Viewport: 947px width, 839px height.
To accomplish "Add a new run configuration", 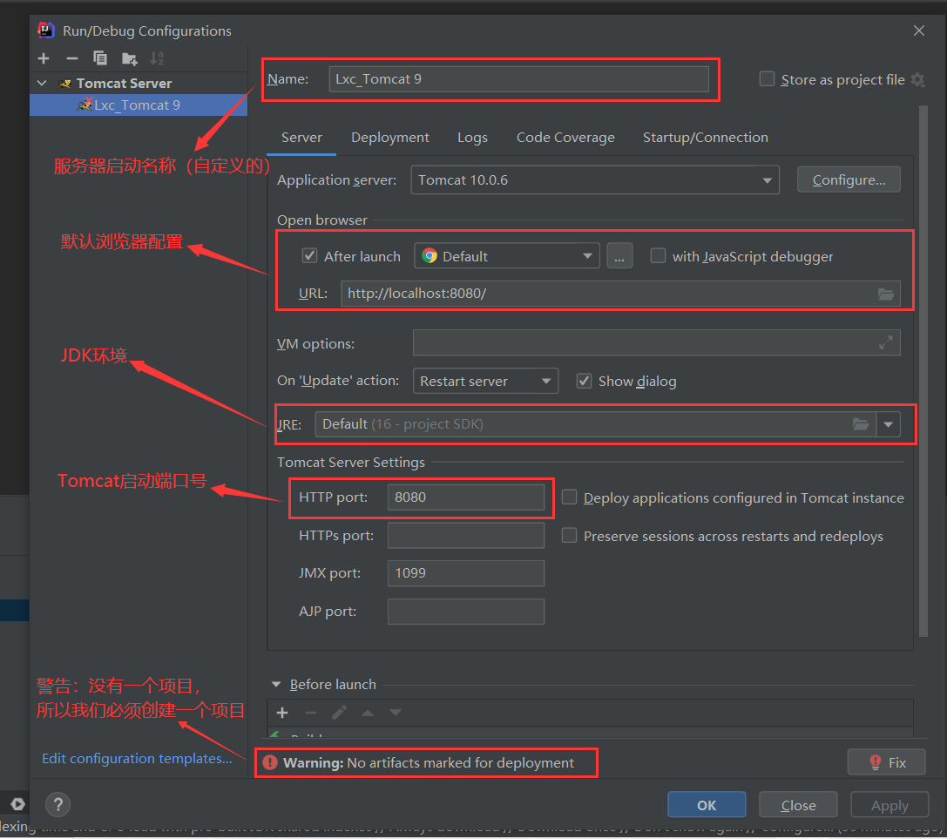I will [43, 58].
